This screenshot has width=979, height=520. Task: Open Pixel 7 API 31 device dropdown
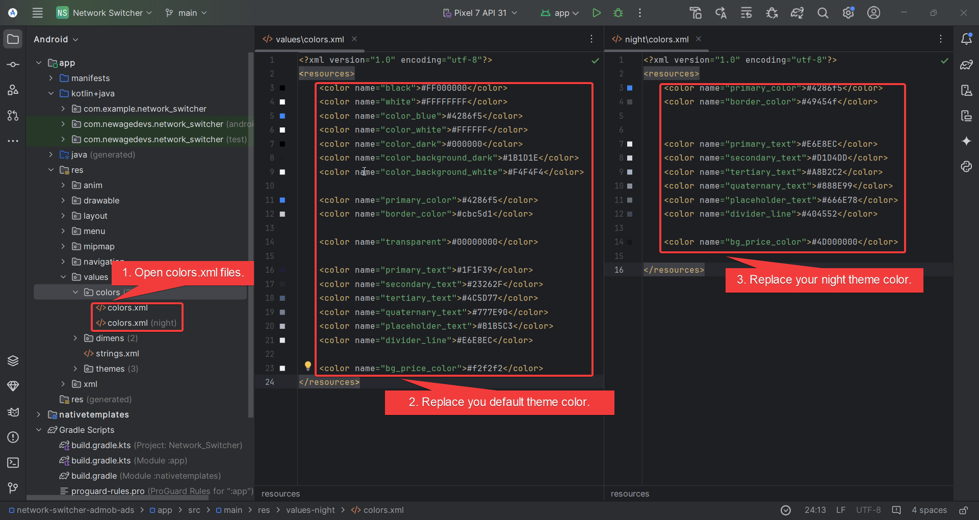480,13
